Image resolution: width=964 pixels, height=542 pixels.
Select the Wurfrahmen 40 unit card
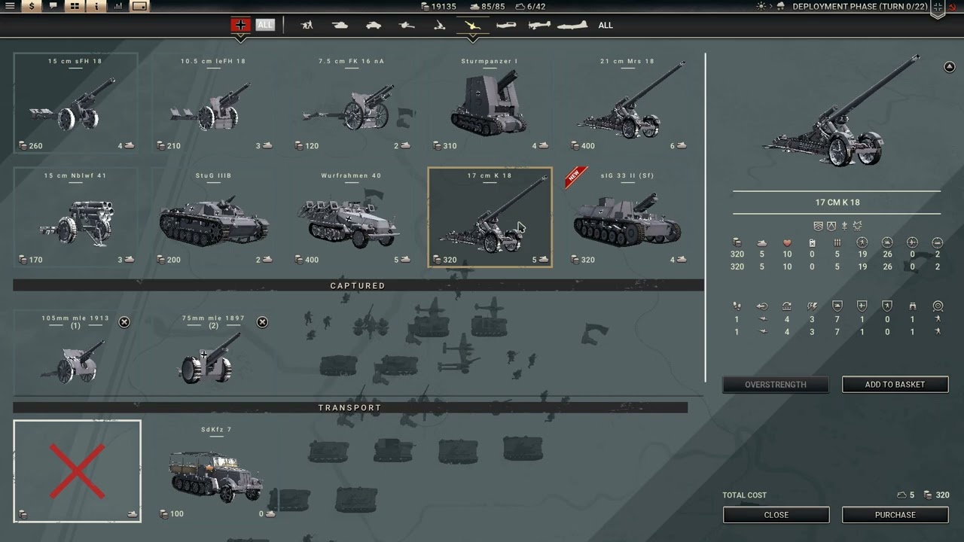(352, 218)
